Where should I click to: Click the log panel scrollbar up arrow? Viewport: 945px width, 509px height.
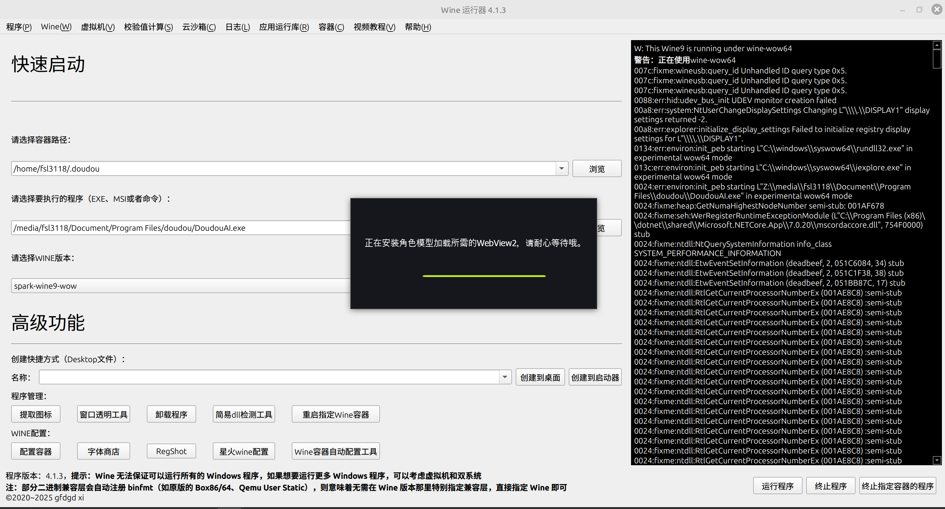click(x=937, y=45)
